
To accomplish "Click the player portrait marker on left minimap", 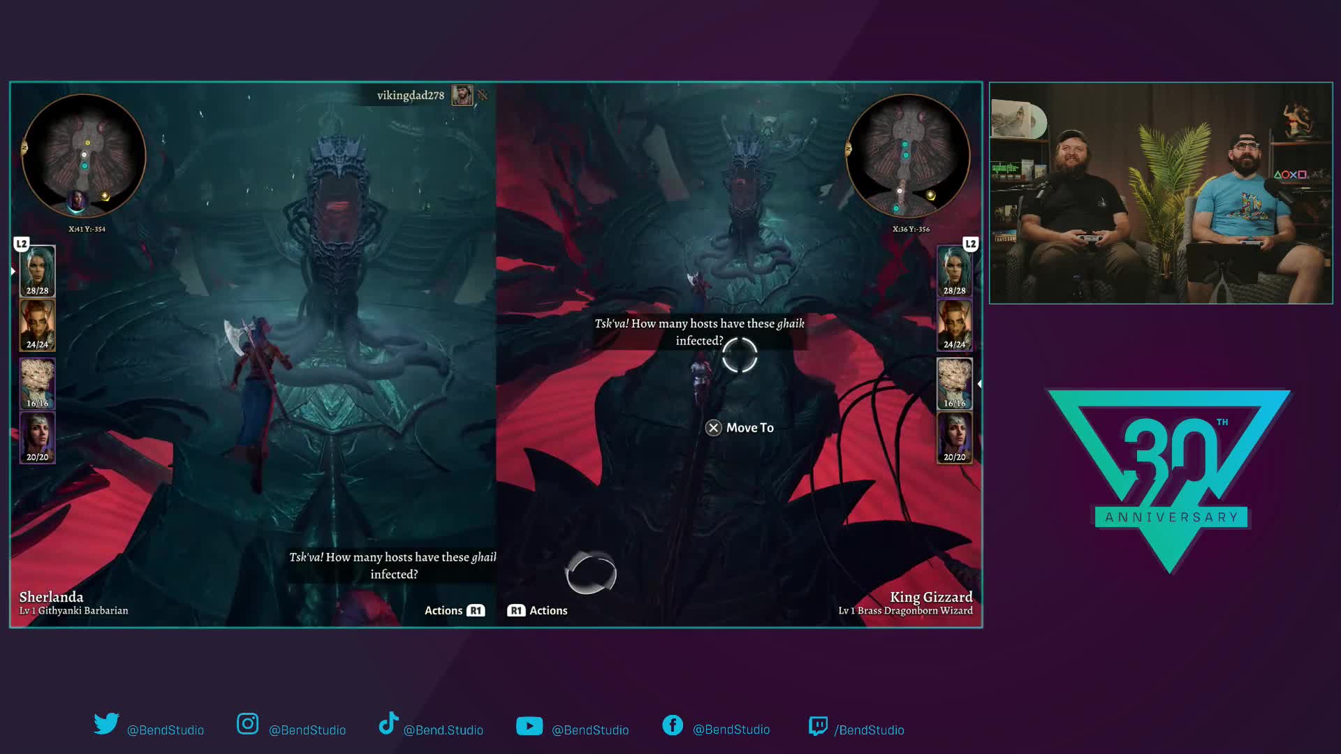I will click(77, 201).
